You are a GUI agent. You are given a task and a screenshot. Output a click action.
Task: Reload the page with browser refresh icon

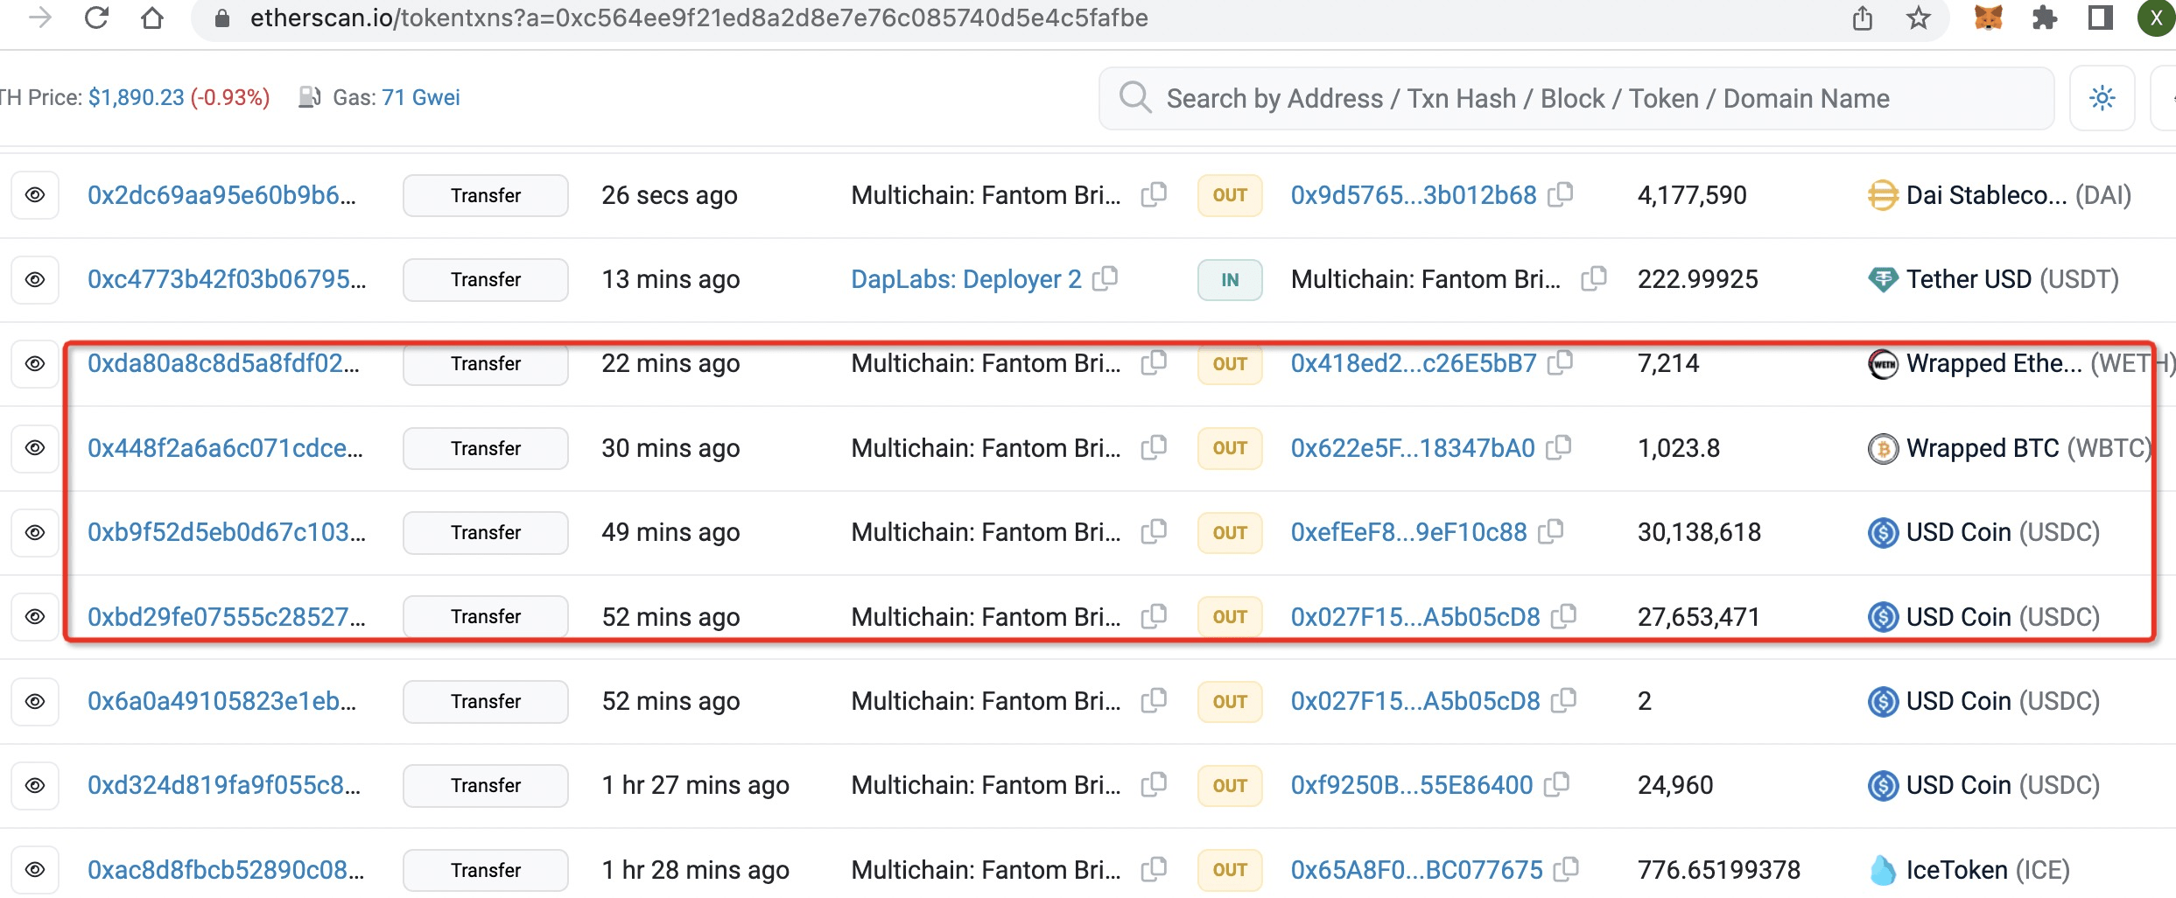[x=96, y=18]
